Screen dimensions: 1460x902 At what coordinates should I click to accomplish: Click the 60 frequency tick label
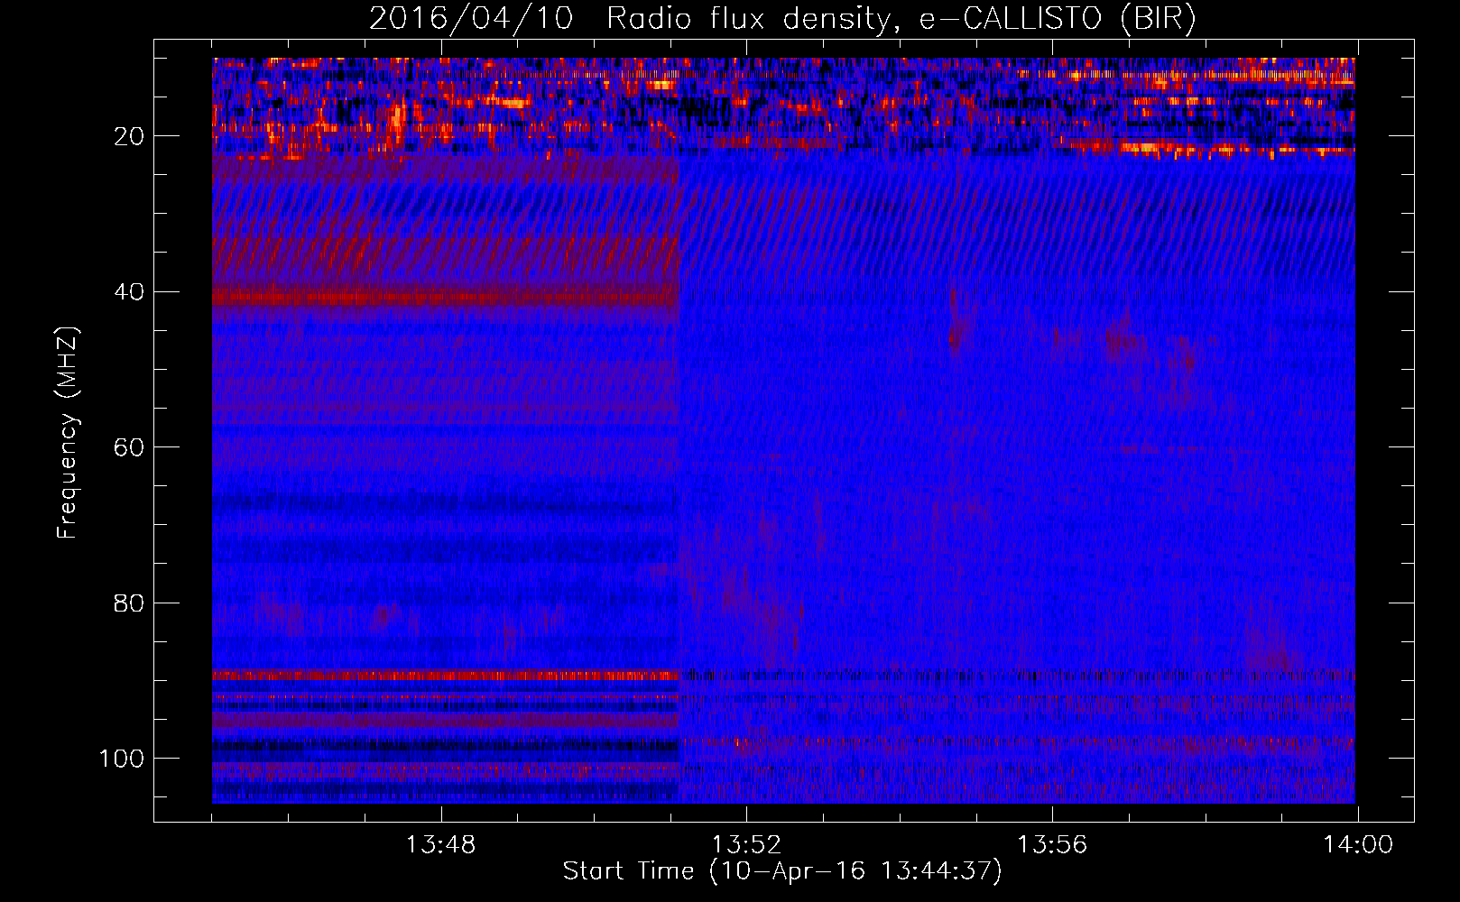(129, 447)
